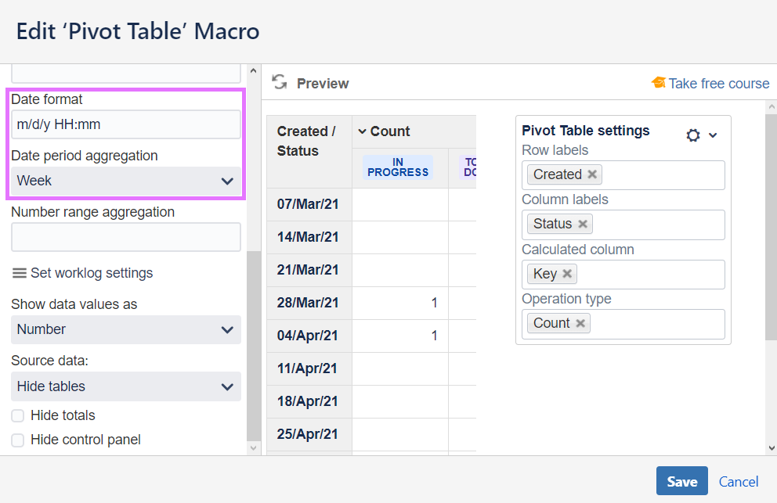Open the Source data dropdown

pos(125,386)
